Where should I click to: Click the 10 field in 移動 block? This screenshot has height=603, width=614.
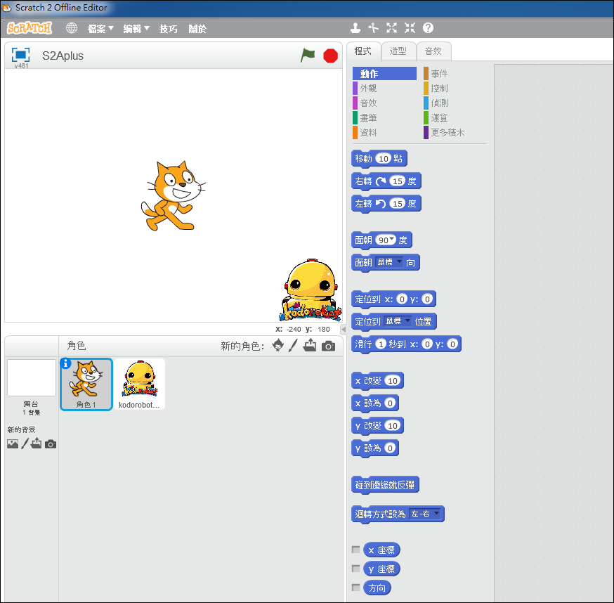click(x=383, y=158)
